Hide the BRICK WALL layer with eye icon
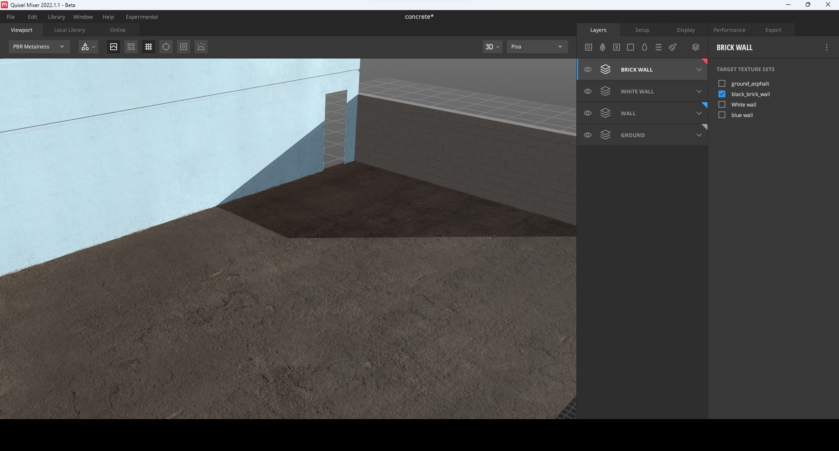The image size is (839, 451). click(x=588, y=69)
